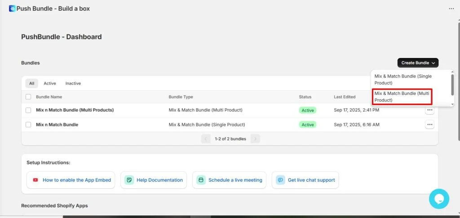Open actions menu for Mix n Match Bundle (Multi Products)

tap(429, 110)
